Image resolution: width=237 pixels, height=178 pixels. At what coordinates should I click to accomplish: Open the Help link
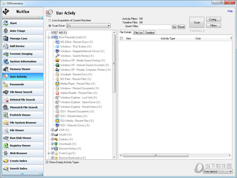pyautogui.click(x=230, y=11)
